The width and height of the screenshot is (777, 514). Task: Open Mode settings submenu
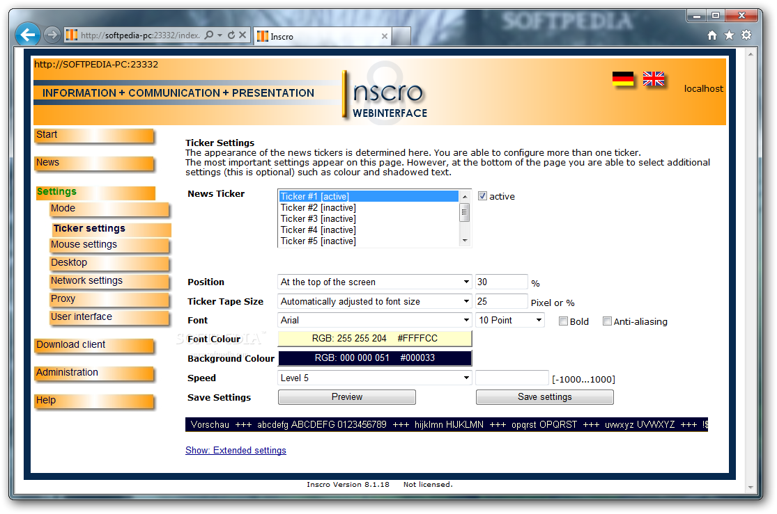[109, 209]
